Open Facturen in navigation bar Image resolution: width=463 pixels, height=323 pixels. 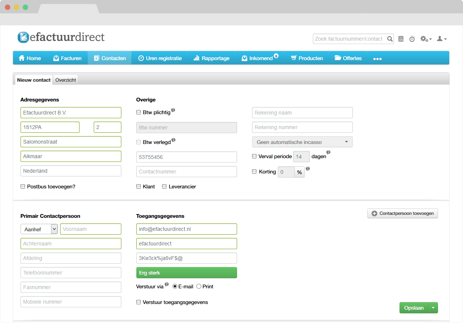[67, 58]
